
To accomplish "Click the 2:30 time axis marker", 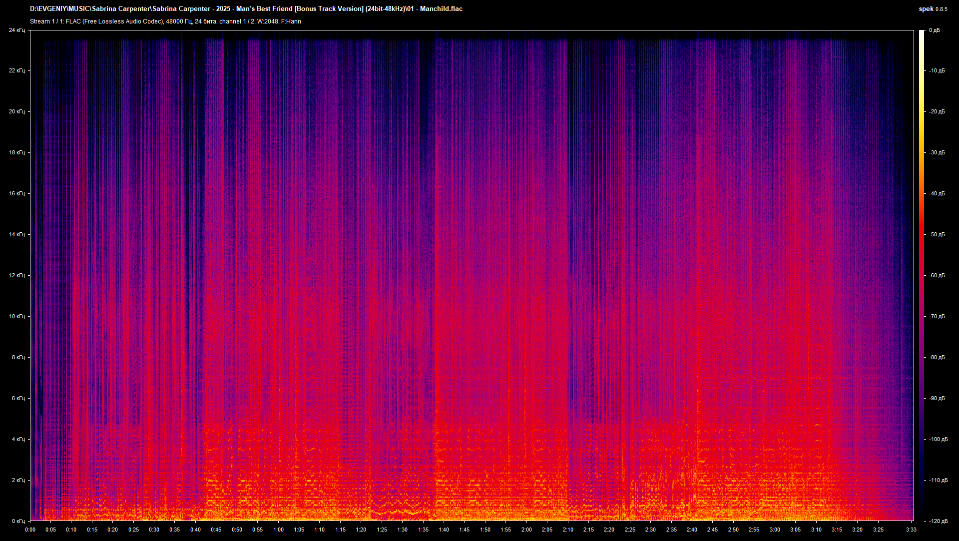I will 650,530.
